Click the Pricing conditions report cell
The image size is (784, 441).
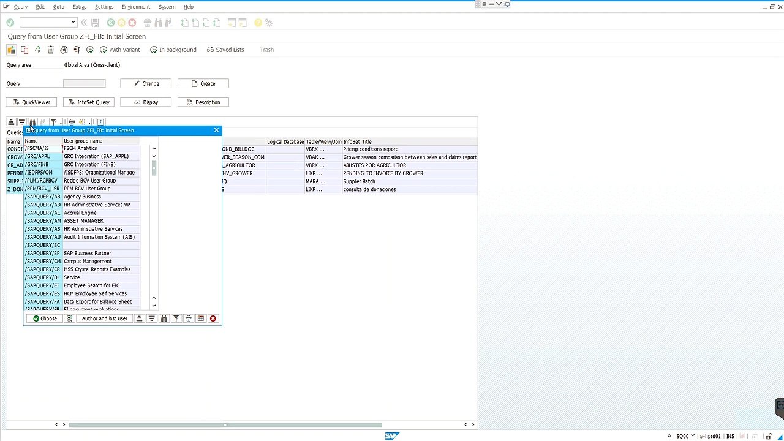pos(409,149)
